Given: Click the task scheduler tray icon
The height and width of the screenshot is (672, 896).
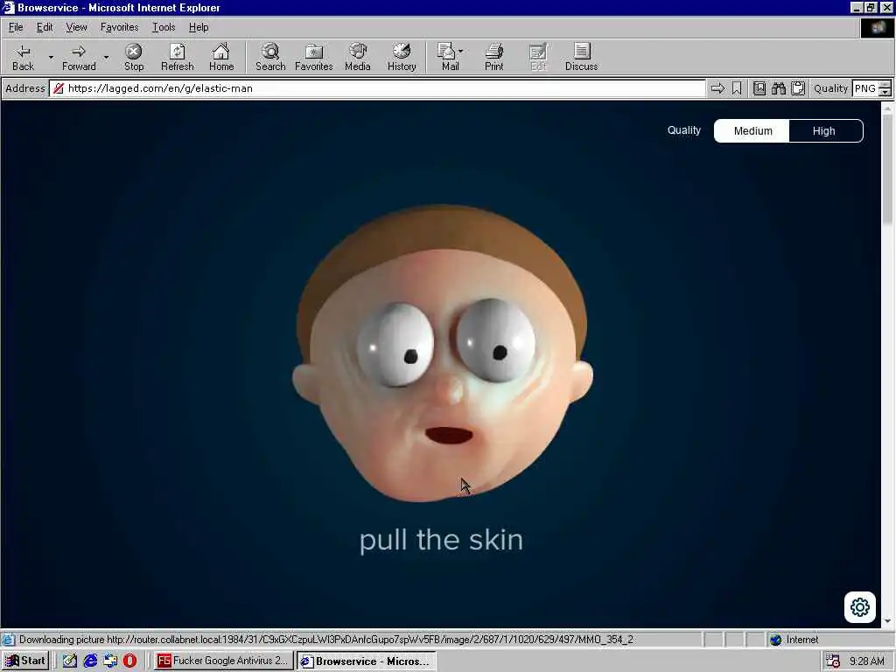Looking at the screenshot, I should click(x=833, y=661).
